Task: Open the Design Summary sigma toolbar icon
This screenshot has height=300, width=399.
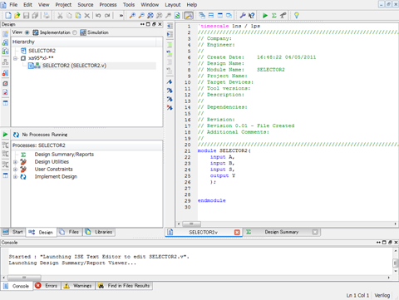Action: (x=274, y=16)
